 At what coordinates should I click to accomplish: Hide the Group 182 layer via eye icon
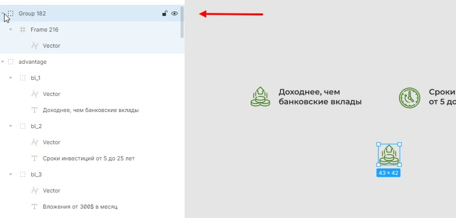pyautogui.click(x=174, y=13)
